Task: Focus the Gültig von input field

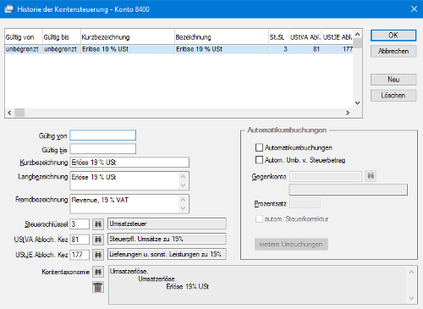Action: (x=103, y=135)
